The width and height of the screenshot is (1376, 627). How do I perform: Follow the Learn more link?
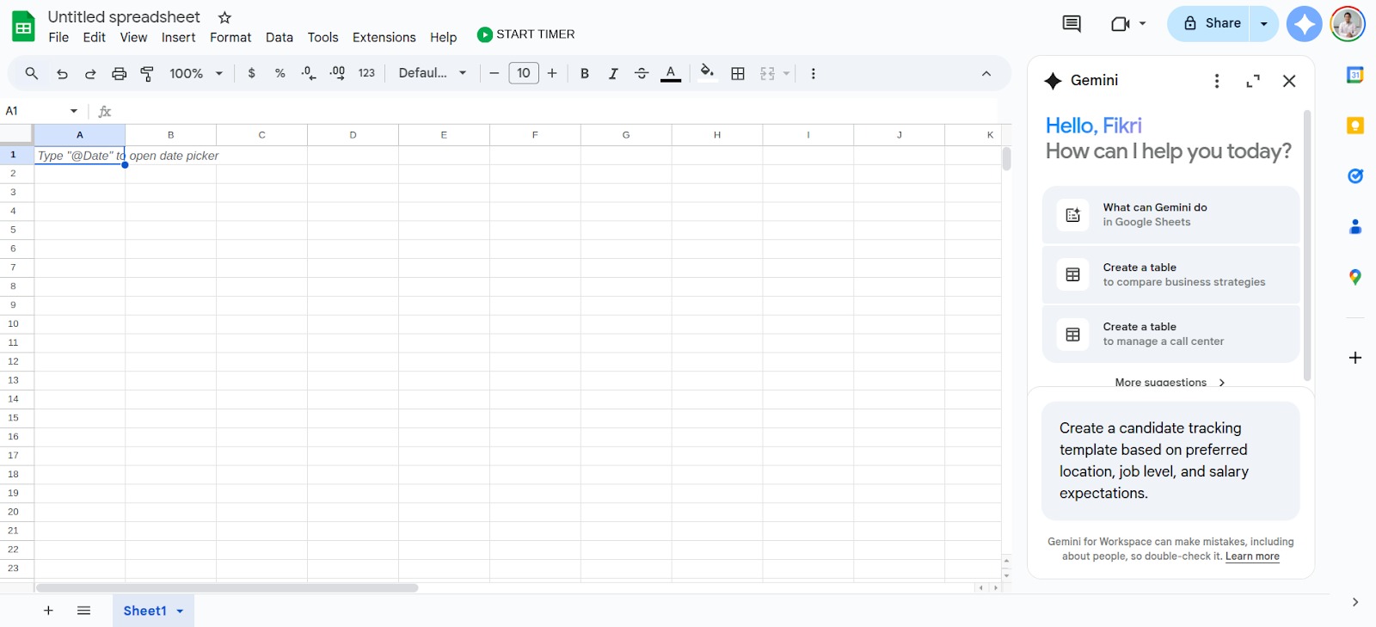[1252, 556]
